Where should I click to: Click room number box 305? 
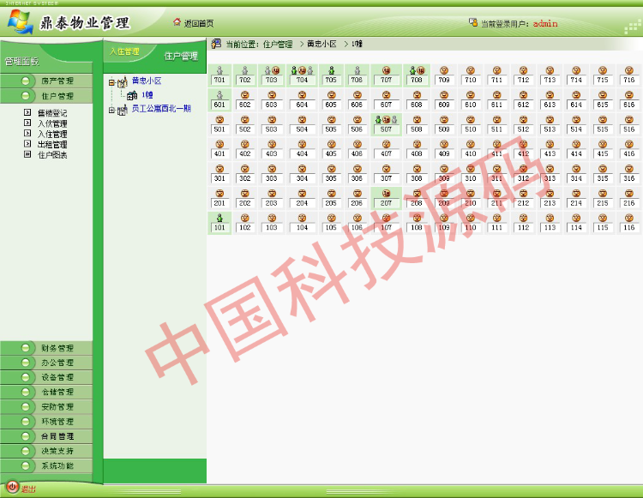click(x=331, y=178)
